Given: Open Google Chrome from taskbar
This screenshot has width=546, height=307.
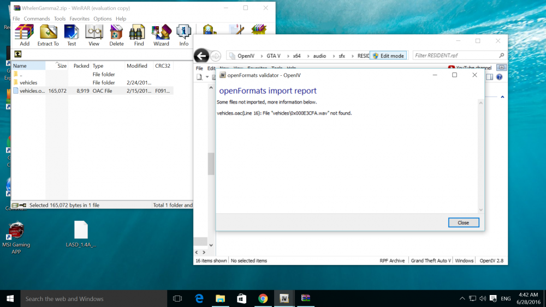Looking at the screenshot, I should pos(263,298).
